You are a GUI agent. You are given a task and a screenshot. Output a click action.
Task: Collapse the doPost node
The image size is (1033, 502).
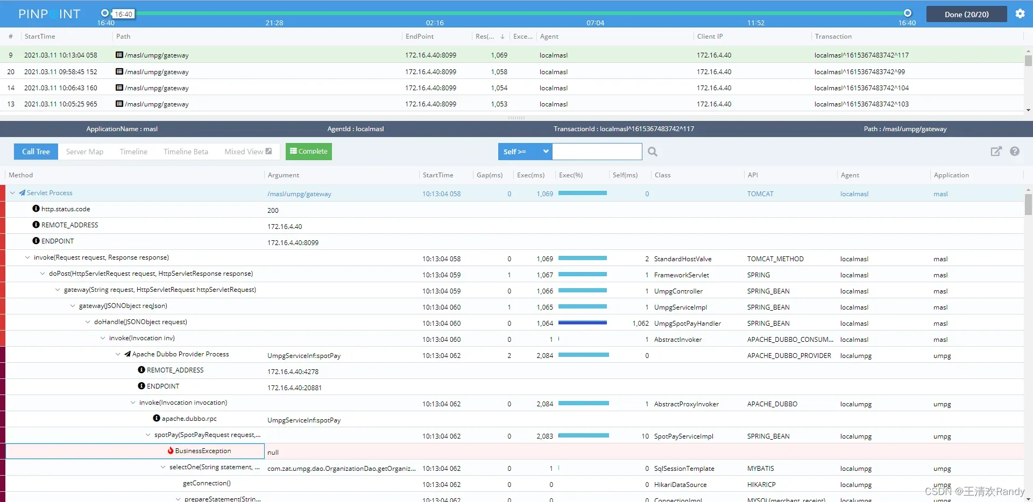43,274
